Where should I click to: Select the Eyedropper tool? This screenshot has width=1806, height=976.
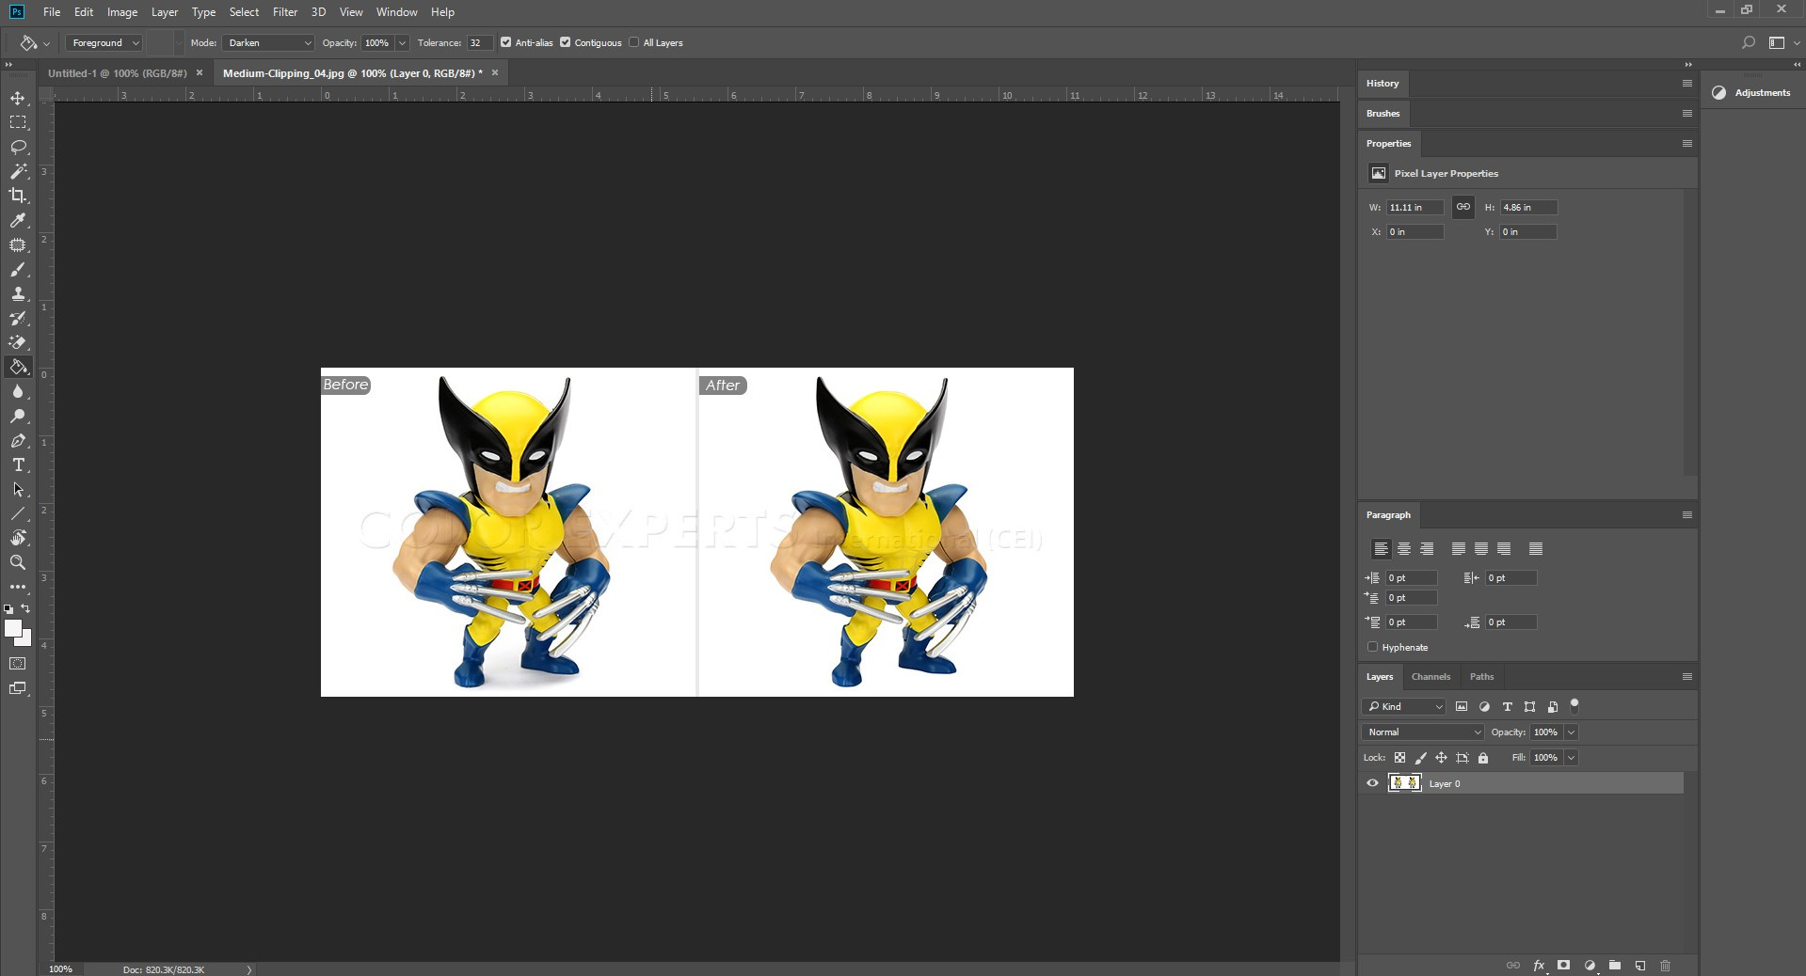click(x=18, y=221)
